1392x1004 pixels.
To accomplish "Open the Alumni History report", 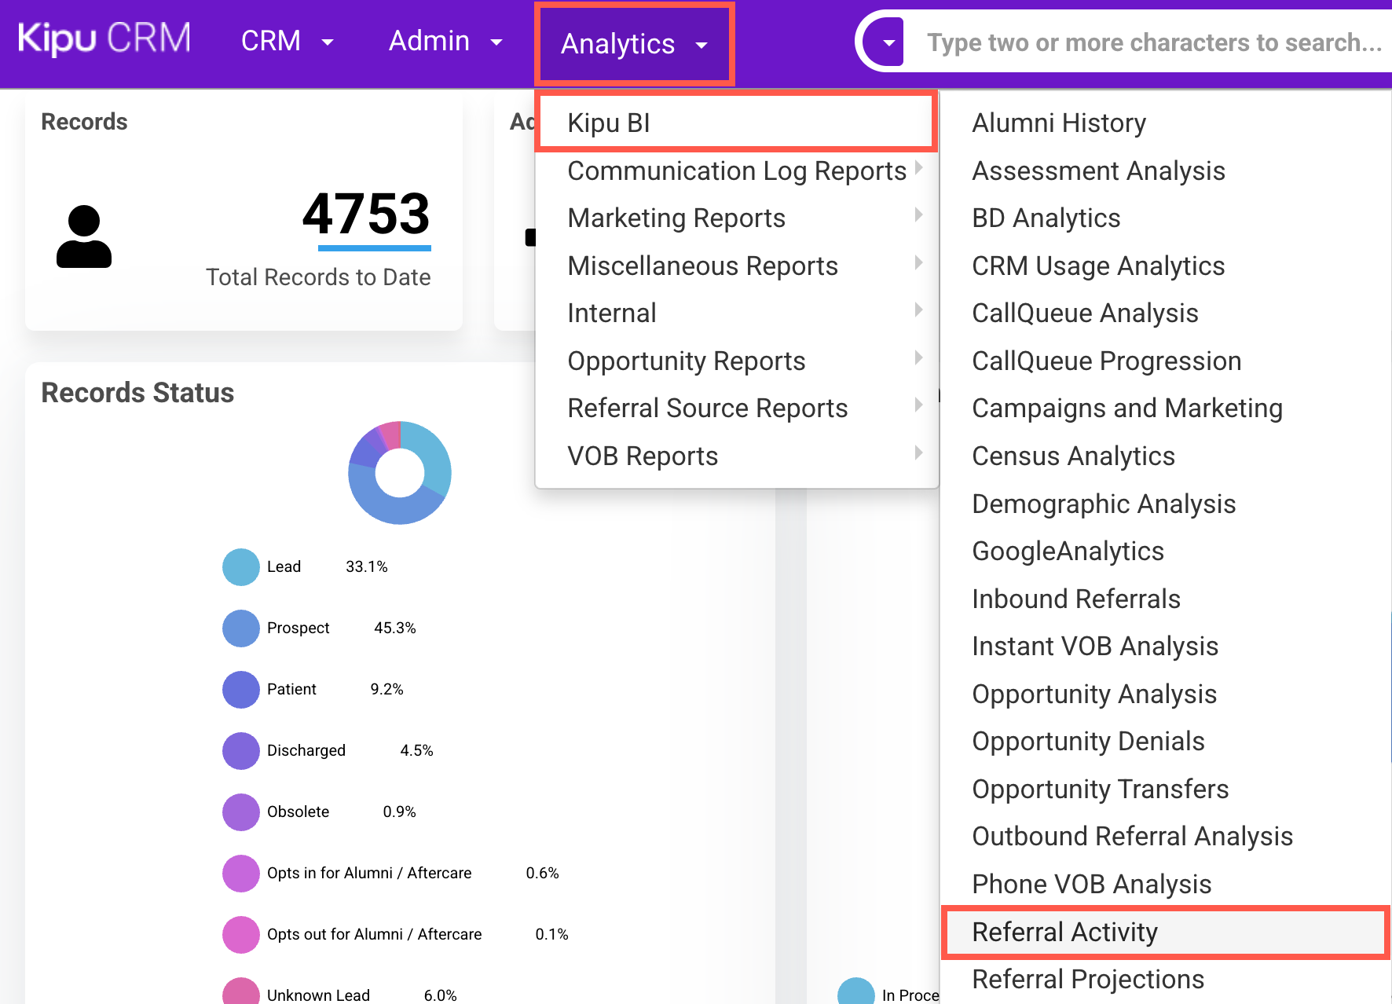I will pos(1058,123).
